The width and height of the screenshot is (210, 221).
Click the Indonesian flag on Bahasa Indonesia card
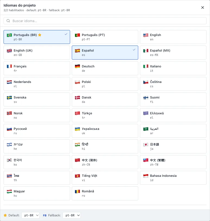click(x=146, y=176)
